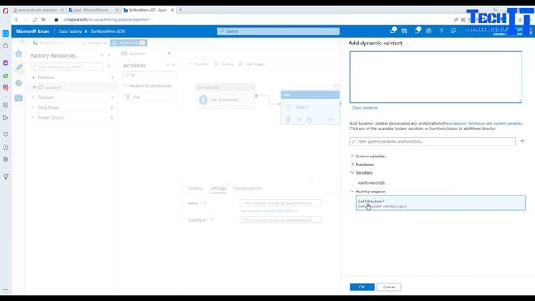Open the system variables documentation link
The image size is (535, 301).
tap(507, 123)
